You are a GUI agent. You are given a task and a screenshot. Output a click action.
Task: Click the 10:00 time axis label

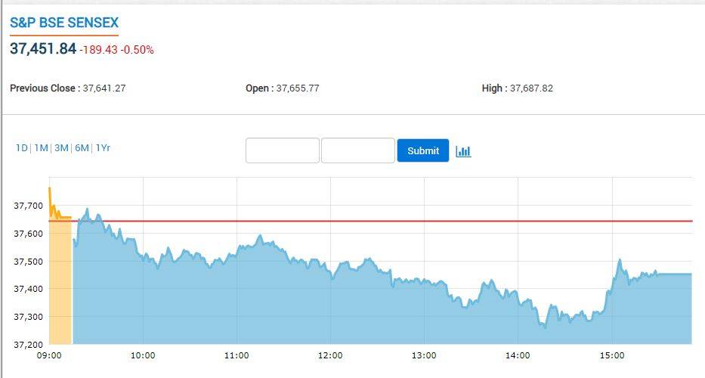click(143, 355)
